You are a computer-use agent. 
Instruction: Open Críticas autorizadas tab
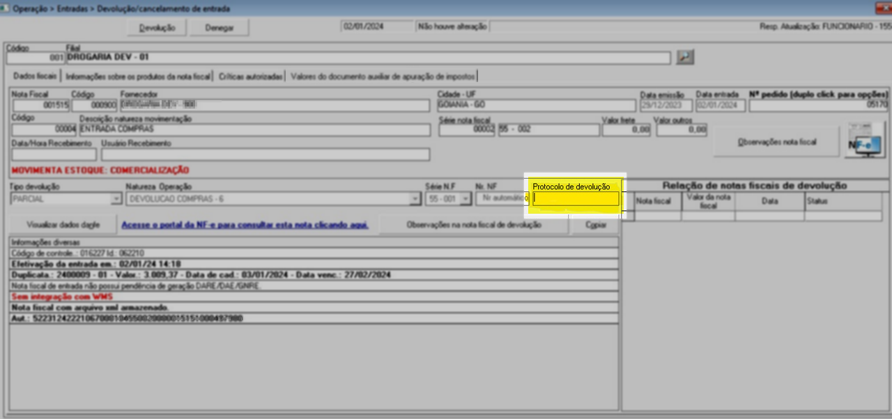tap(251, 76)
